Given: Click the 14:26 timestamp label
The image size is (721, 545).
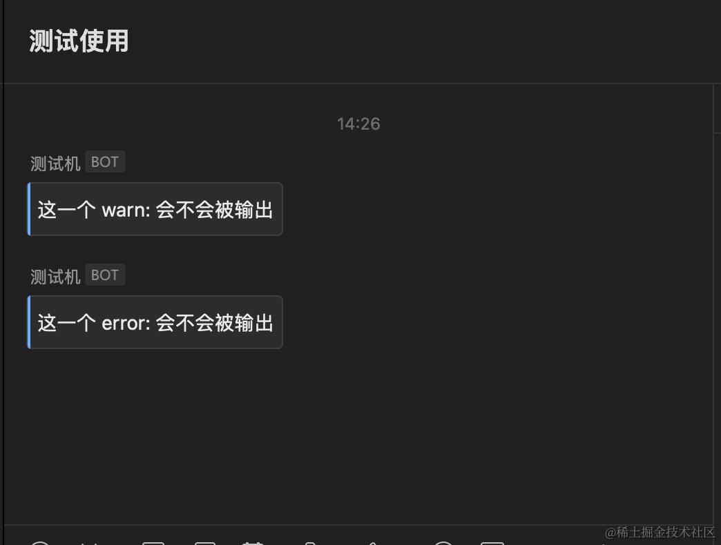Looking at the screenshot, I should pyautogui.click(x=358, y=124).
